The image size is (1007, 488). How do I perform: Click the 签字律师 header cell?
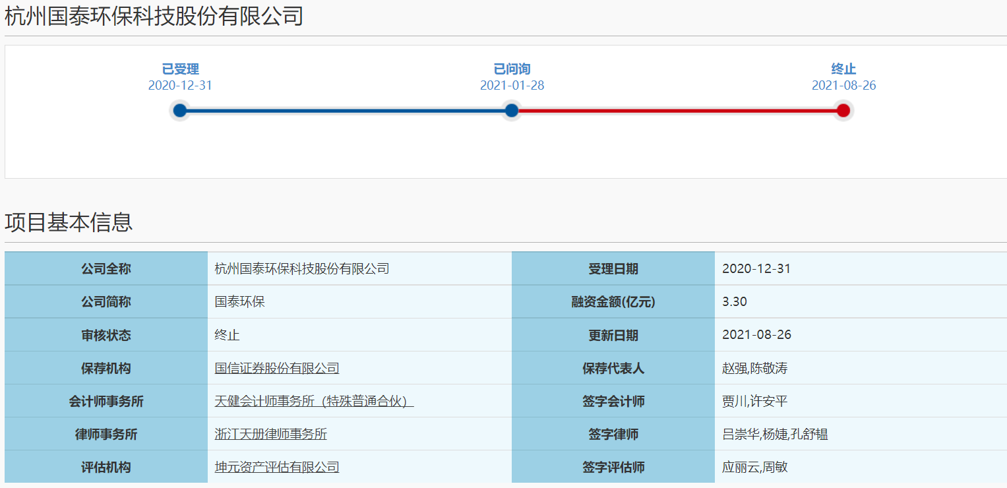(613, 434)
